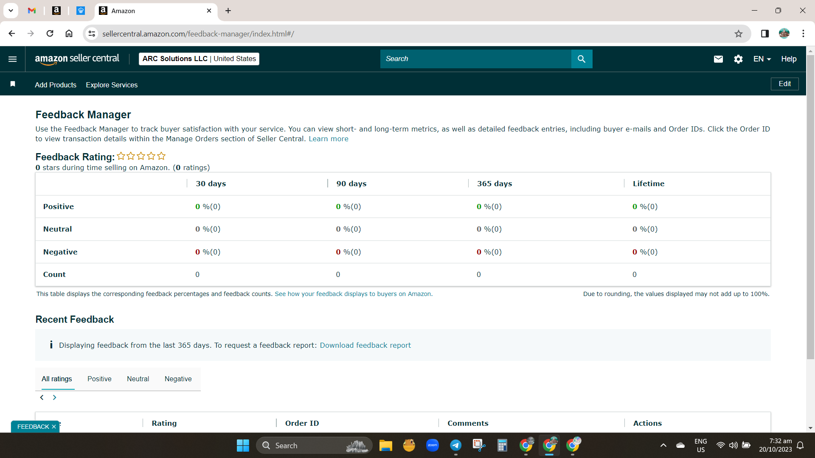Screen dimensions: 815x458
Task: Open the Learn more link
Action: pyautogui.click(x=328, y=139)
